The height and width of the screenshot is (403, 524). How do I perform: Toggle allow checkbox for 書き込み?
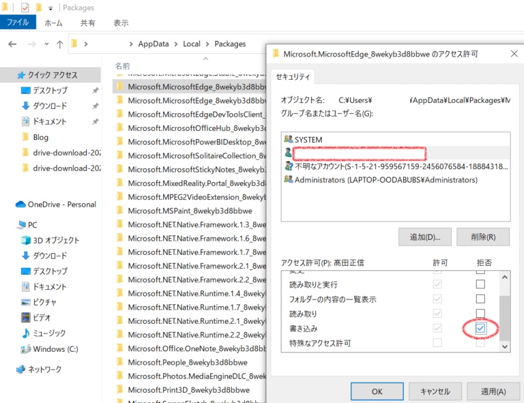(x=437, y=328)
